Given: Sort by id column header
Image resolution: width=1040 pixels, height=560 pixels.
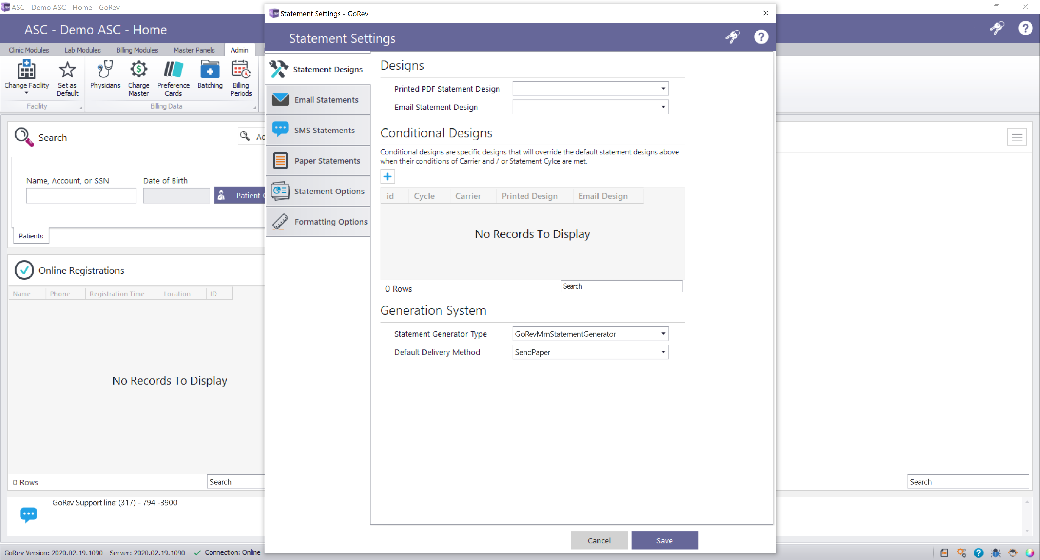Looking at the screenshot, I should [394, 196].
